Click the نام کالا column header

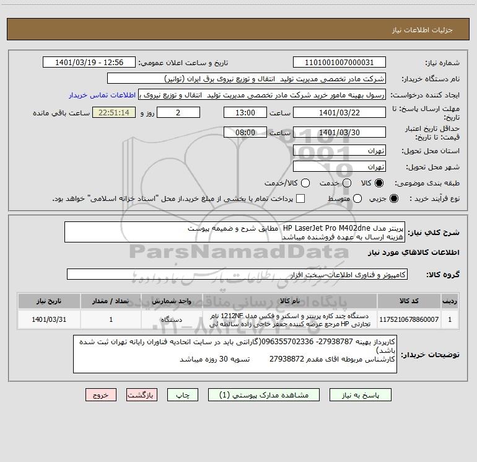290,301
